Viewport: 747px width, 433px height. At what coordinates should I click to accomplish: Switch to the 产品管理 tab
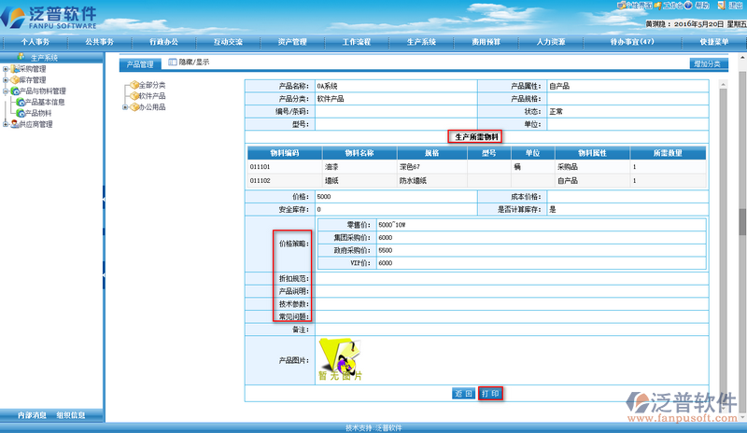pyautogui.click(x=139, y=64)
